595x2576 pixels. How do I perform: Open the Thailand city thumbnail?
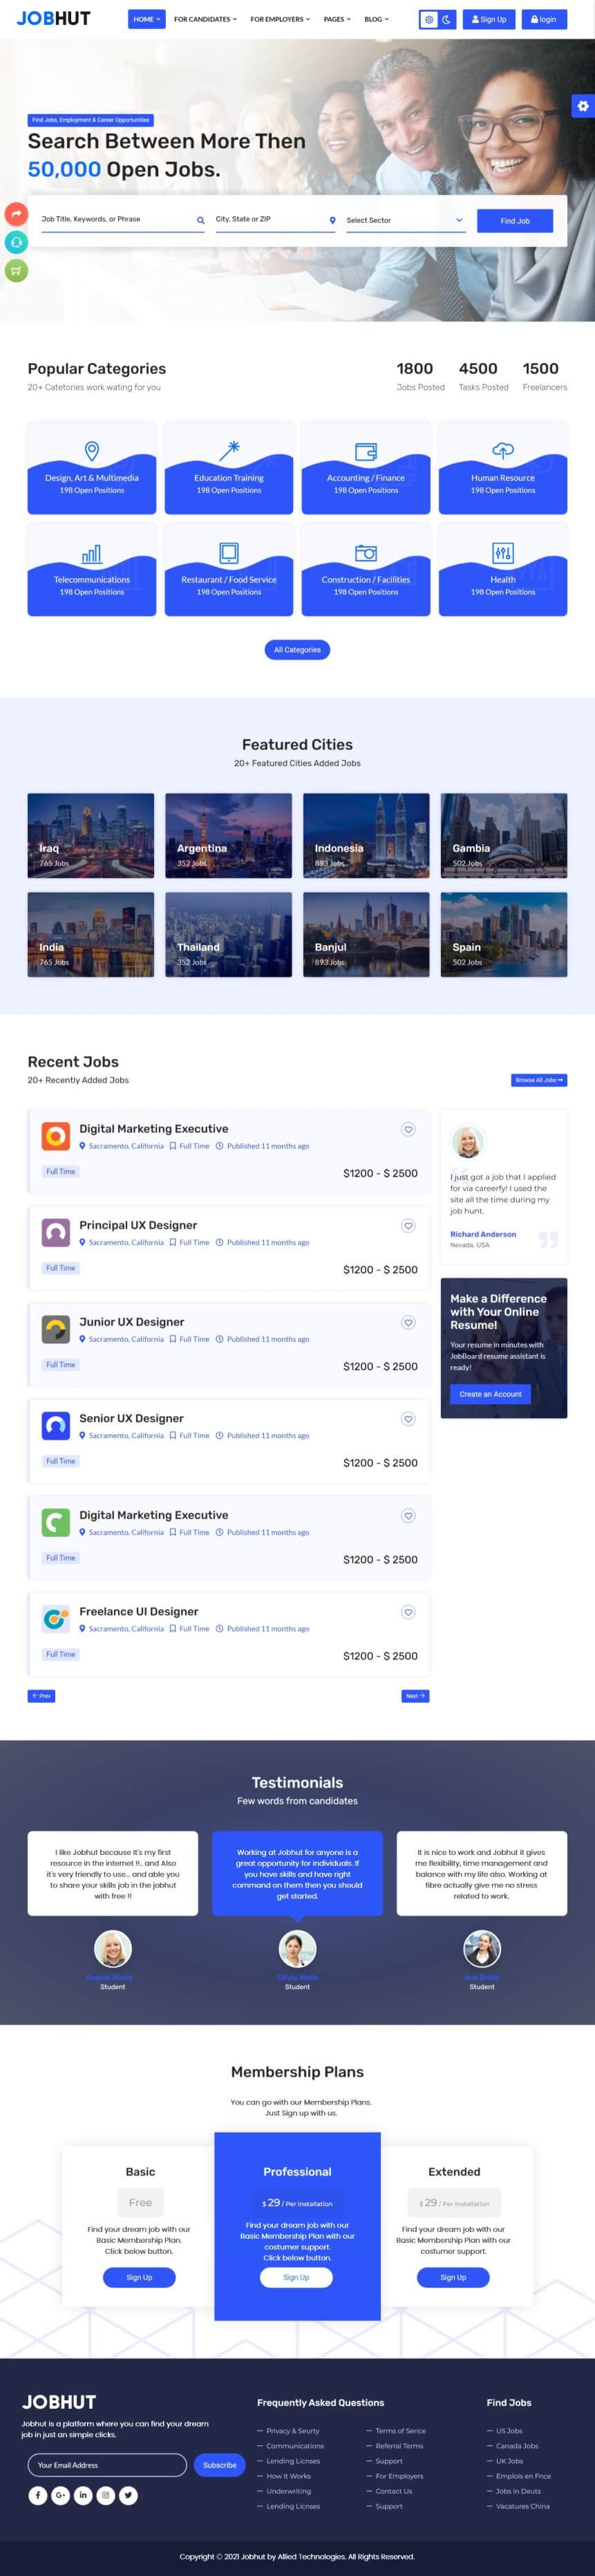click(229, 934)
